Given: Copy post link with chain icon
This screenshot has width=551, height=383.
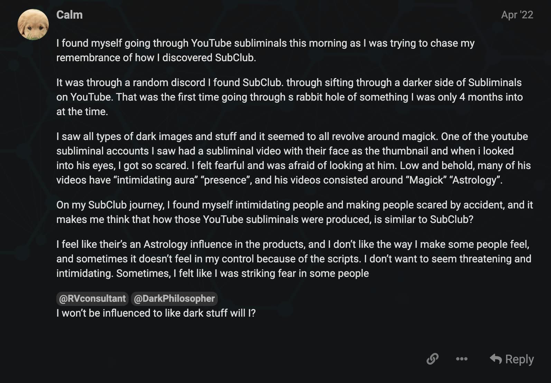Looking at the screenshot, I should (432, 359).
